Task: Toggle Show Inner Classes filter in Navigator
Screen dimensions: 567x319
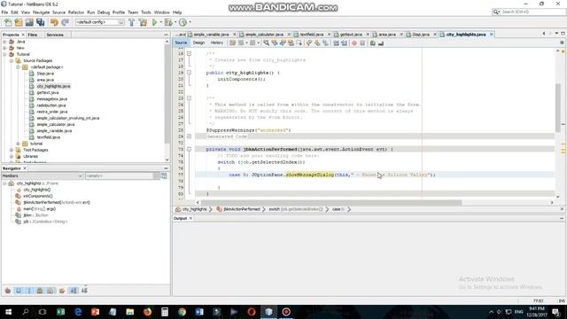Action: 50,291
